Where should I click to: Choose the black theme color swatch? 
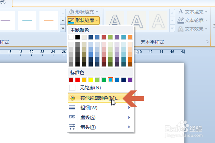click(x=77, y=37)
